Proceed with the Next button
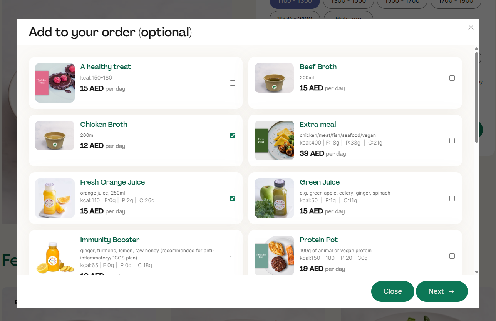Screen dimensions: 496x321 click(x=441, y=291)
